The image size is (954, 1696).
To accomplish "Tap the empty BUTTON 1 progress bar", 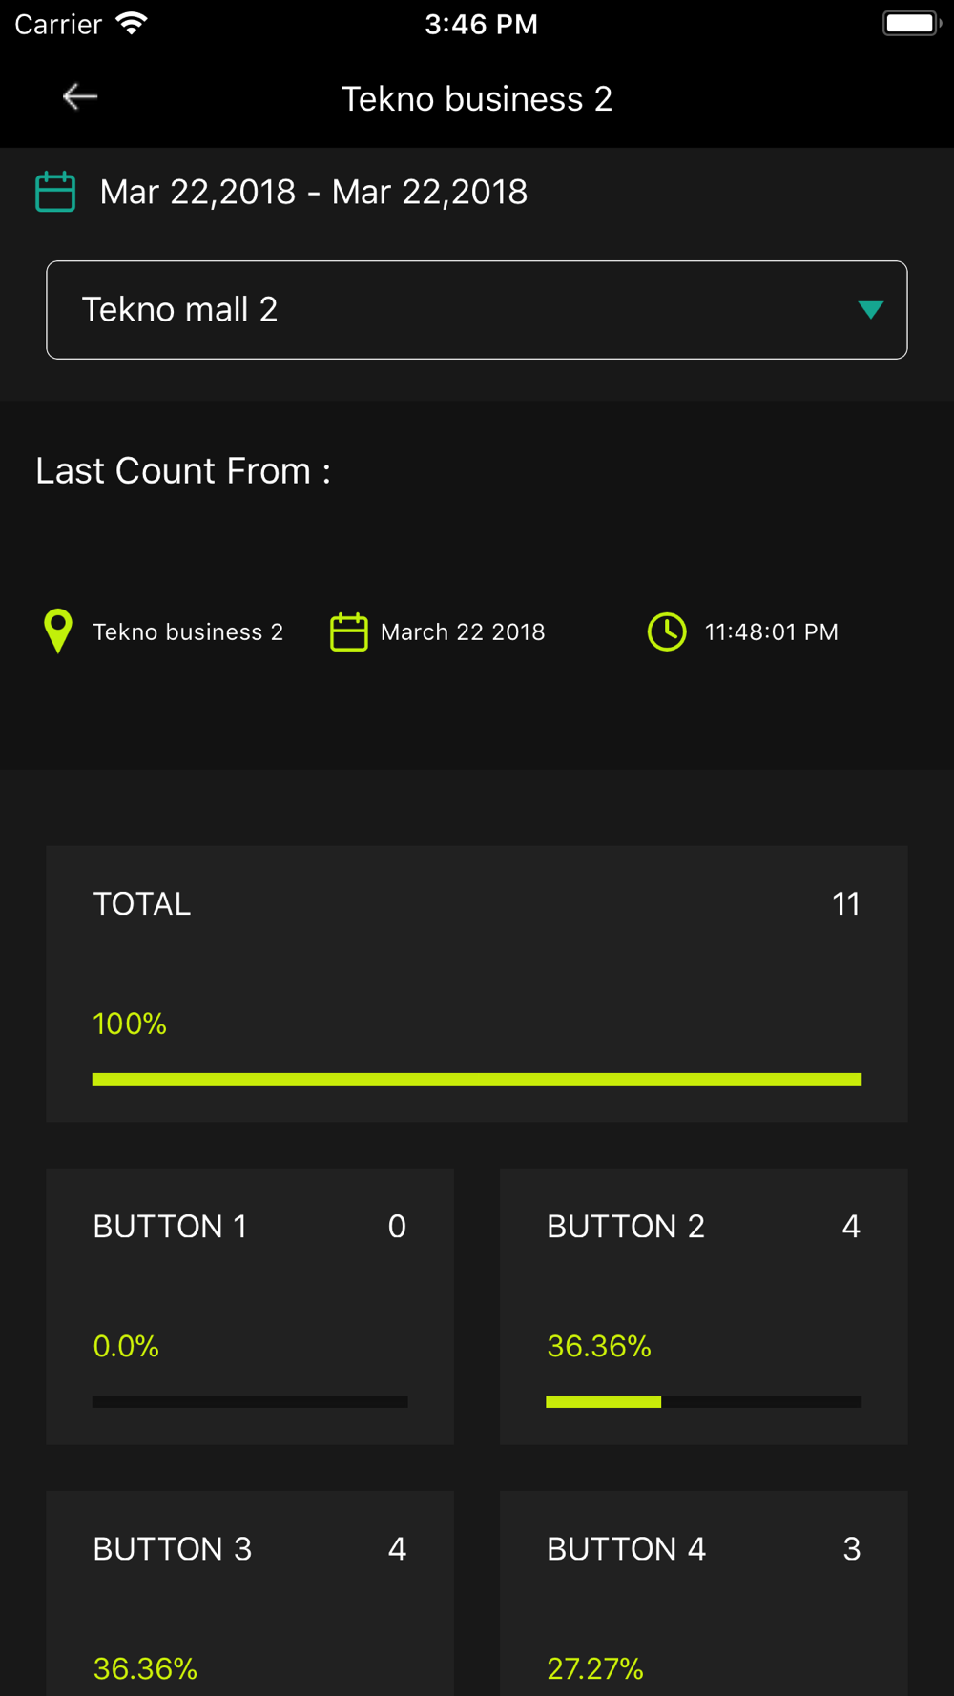I will [250, 1401].
